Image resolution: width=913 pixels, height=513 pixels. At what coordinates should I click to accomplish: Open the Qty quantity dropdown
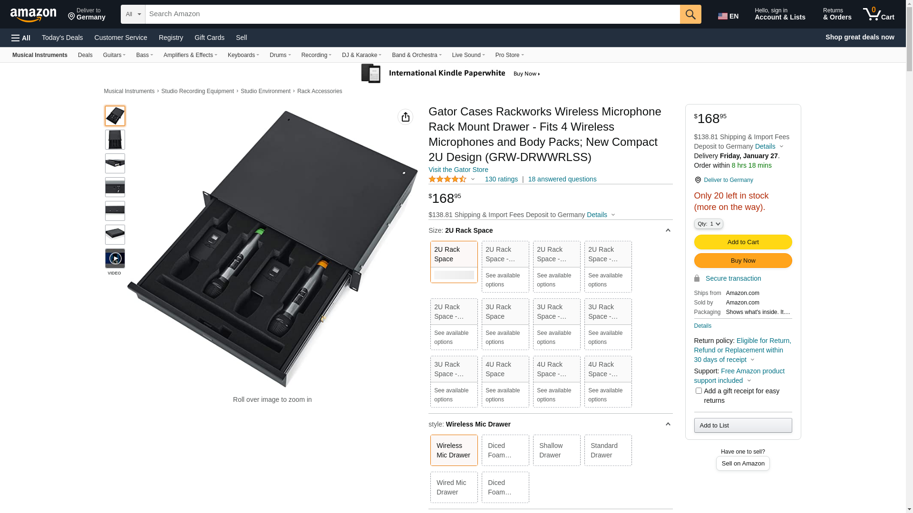[708, 224]
